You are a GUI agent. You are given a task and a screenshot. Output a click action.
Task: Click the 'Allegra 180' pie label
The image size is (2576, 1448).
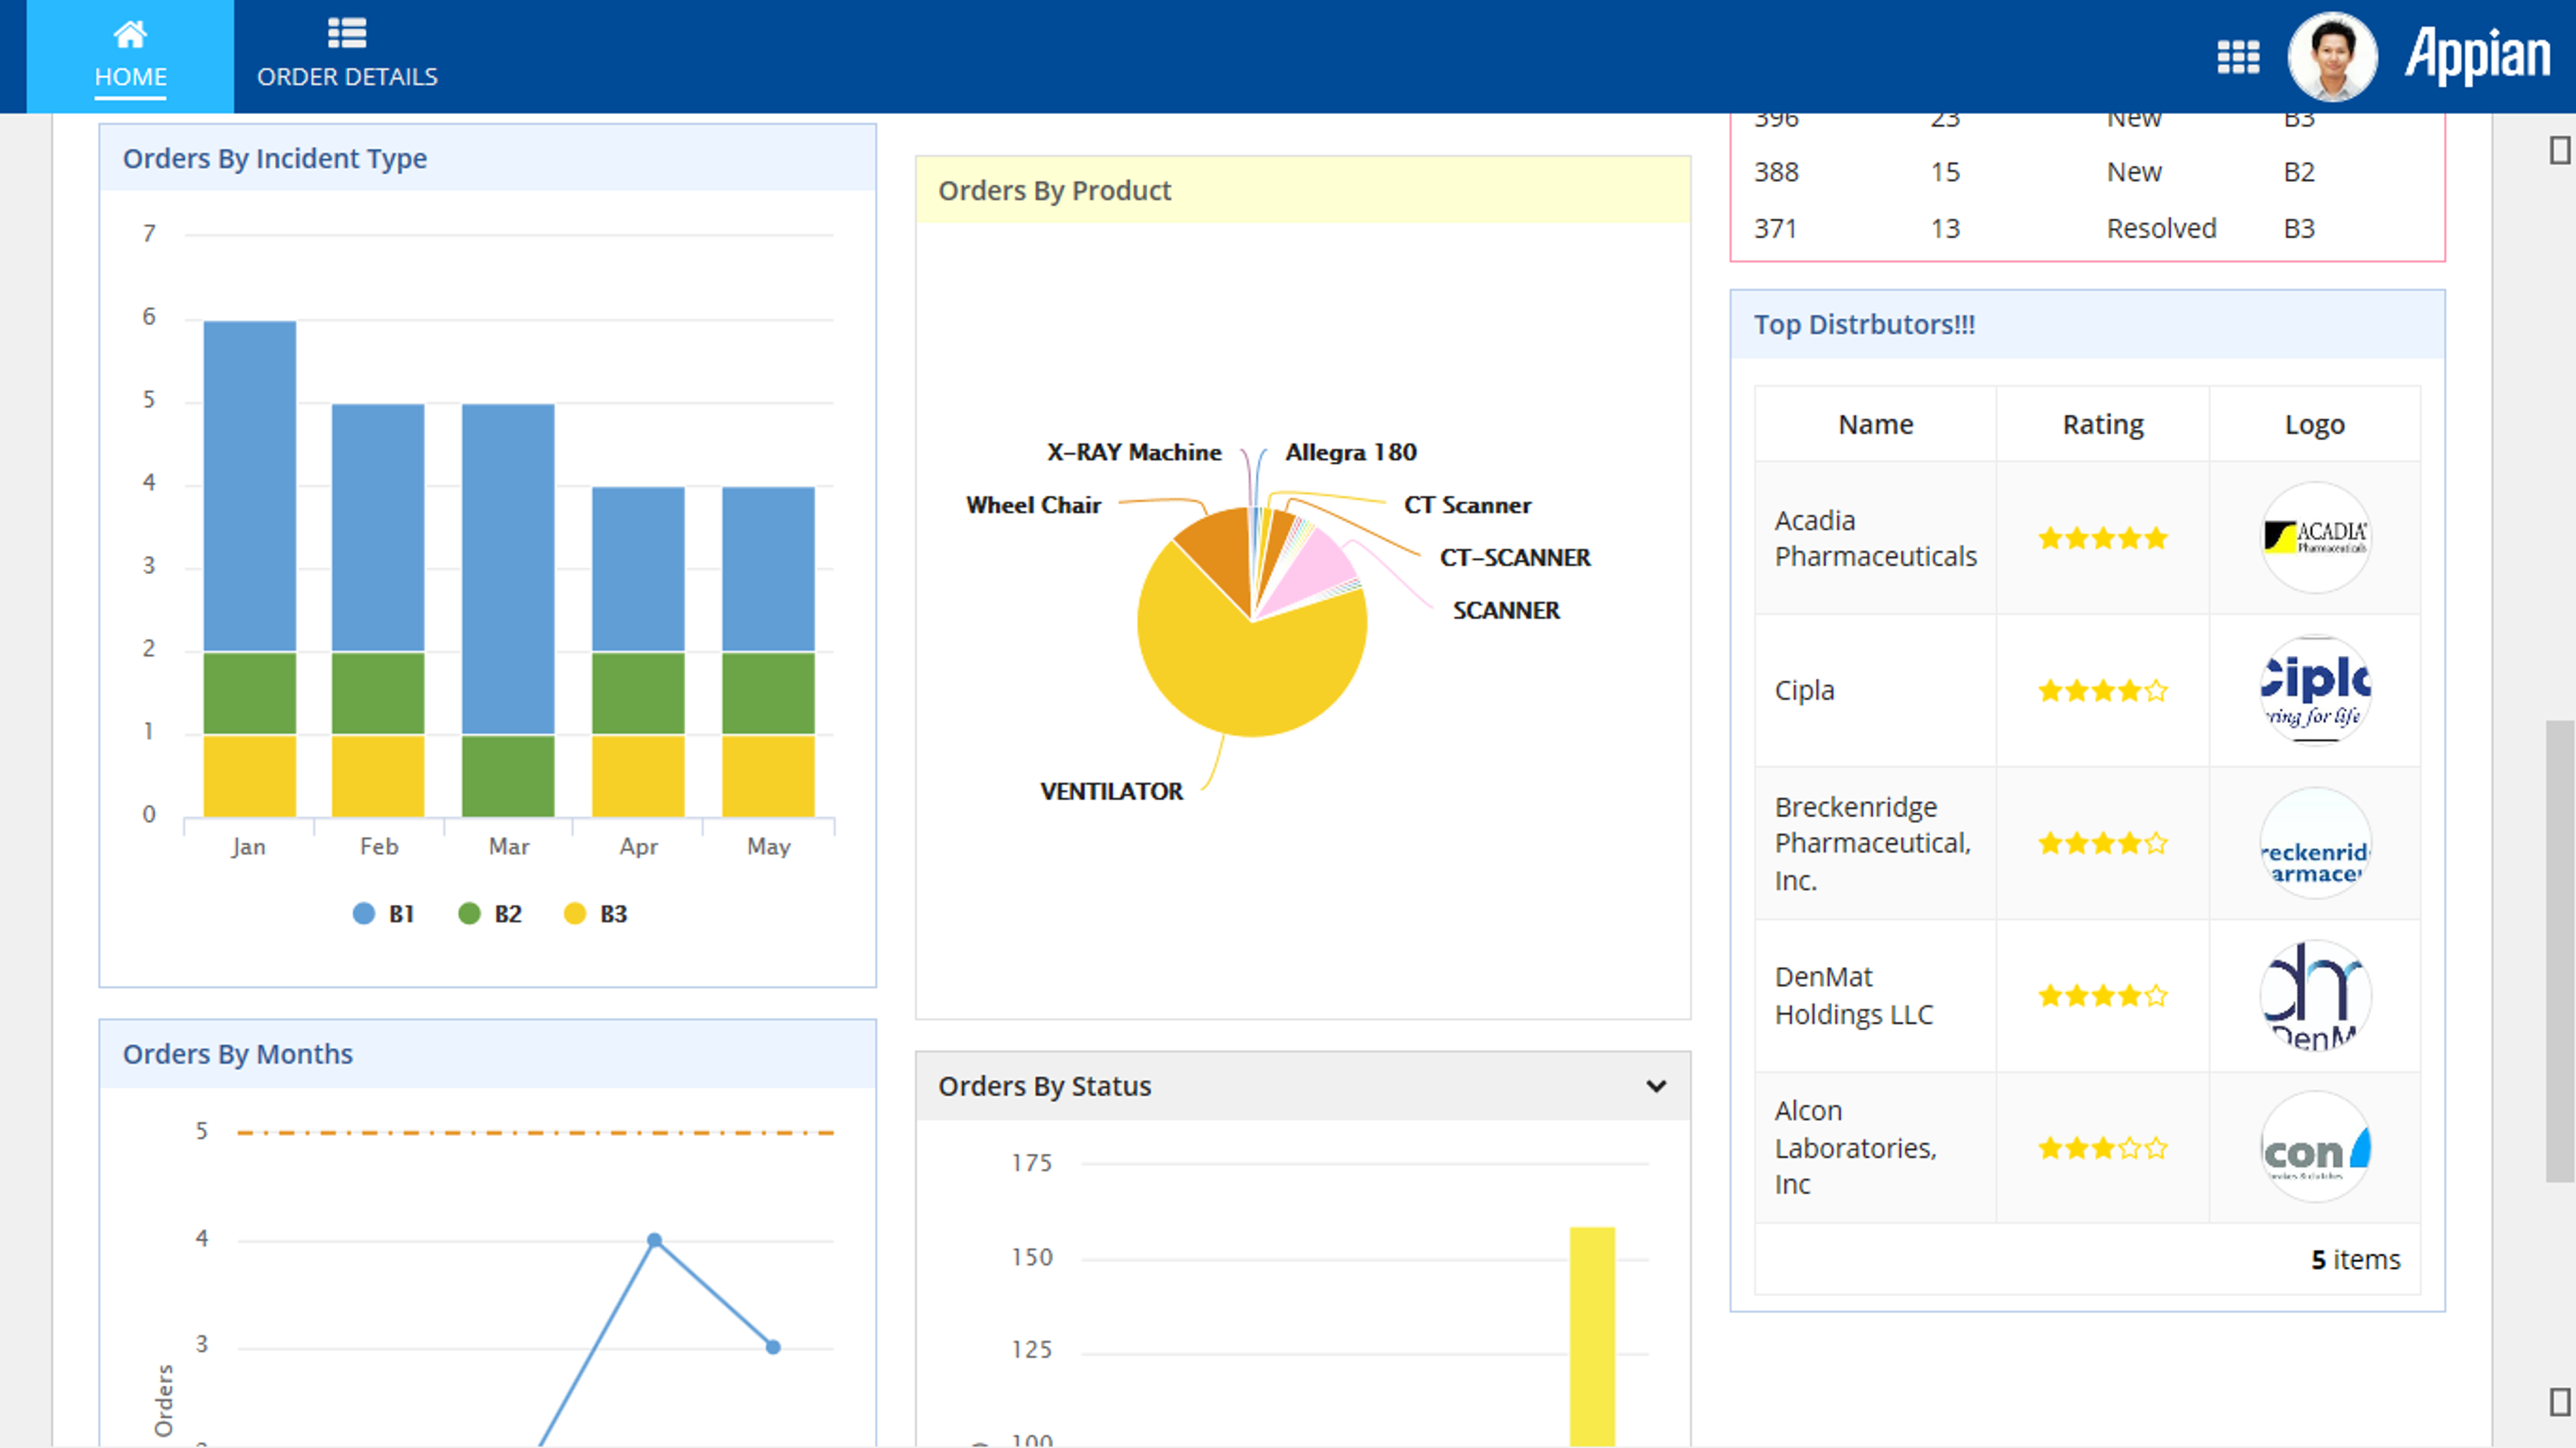1351,452
